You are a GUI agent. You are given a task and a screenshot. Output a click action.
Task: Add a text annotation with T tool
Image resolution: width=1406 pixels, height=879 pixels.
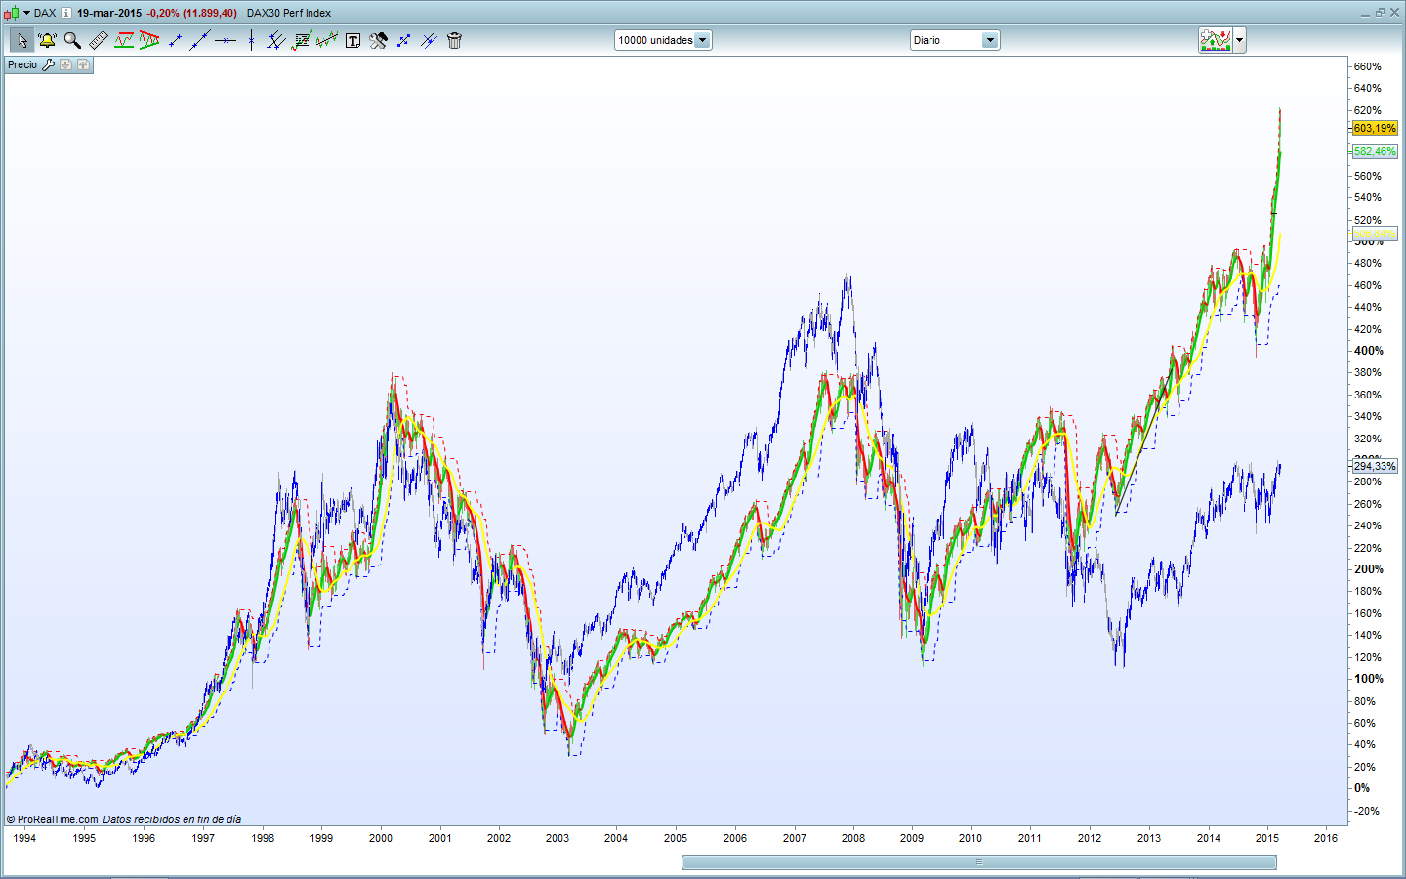[x=352, y=40]
